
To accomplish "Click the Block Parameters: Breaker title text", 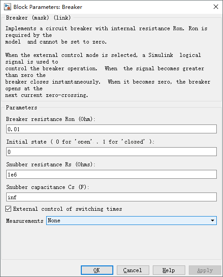I will (48, 7).
